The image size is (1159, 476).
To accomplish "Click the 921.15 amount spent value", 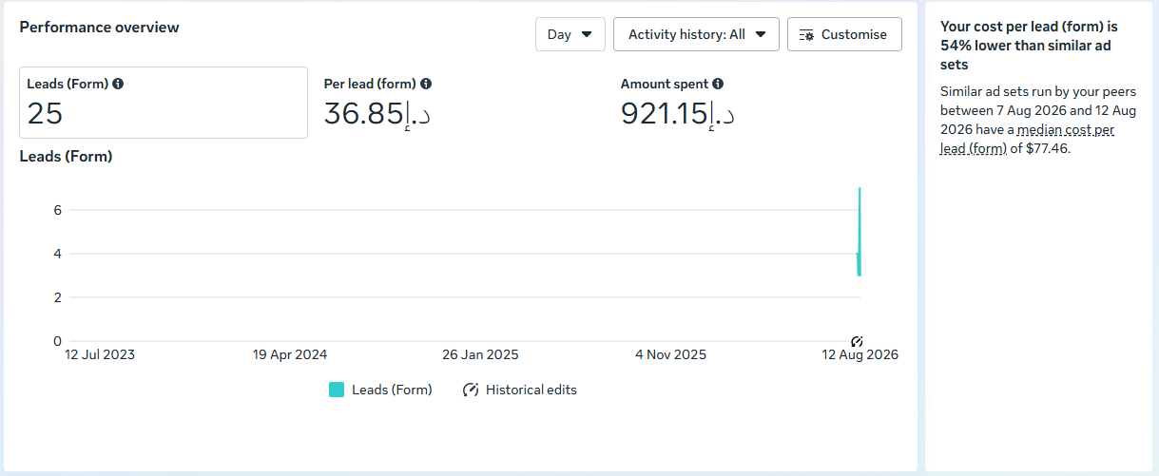I will pyautogui.click(x=677, y=114).
